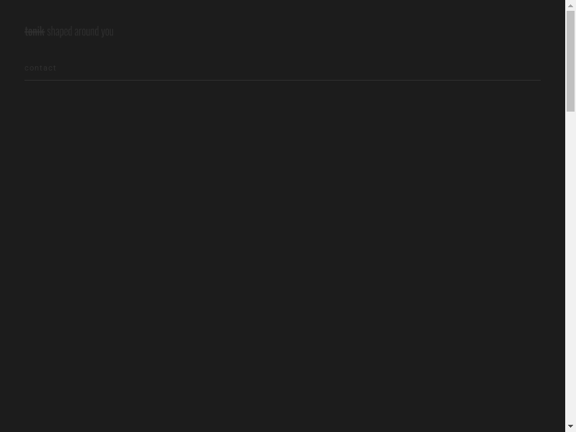Click the word 'around' in the header tagline
The image size is (576, 432).
tap(86, 32)
